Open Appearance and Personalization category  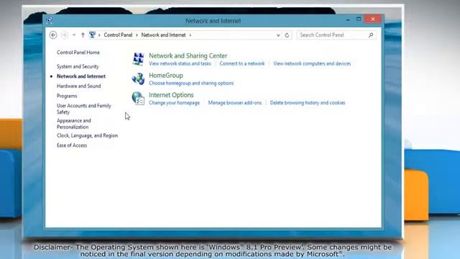point(74,124)
